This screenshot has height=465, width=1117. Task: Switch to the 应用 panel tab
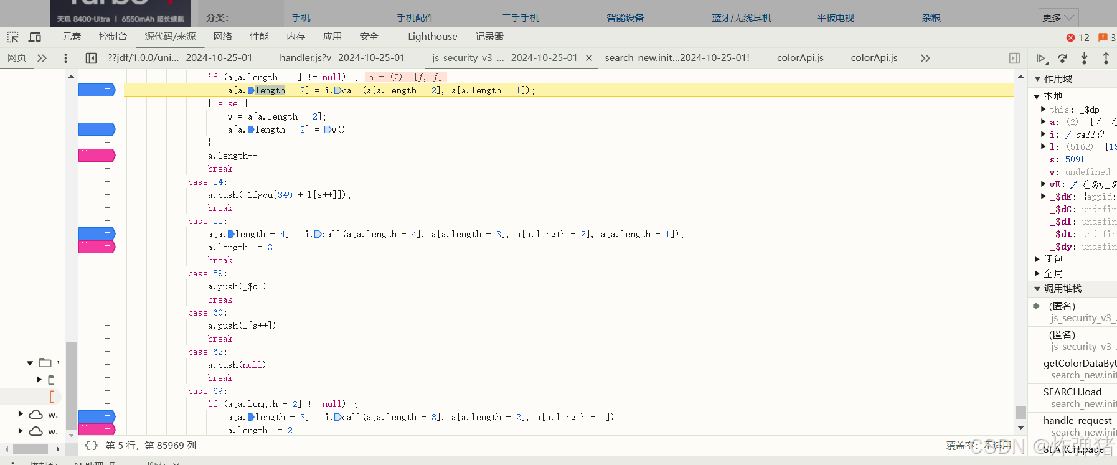point(332,37)
